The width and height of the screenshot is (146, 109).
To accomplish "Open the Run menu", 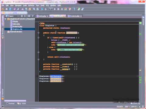I will [x=37, y=5].
